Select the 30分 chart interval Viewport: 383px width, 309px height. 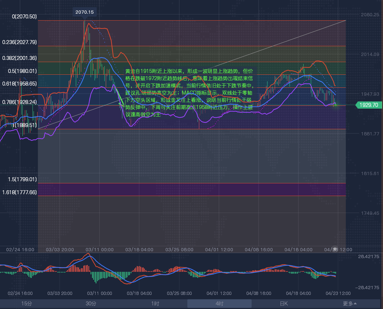tap(91, 304)
